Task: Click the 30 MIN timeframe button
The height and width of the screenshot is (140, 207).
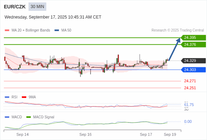Action: coord(37,6)
